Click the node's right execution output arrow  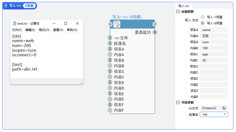[x=155, y=24]
